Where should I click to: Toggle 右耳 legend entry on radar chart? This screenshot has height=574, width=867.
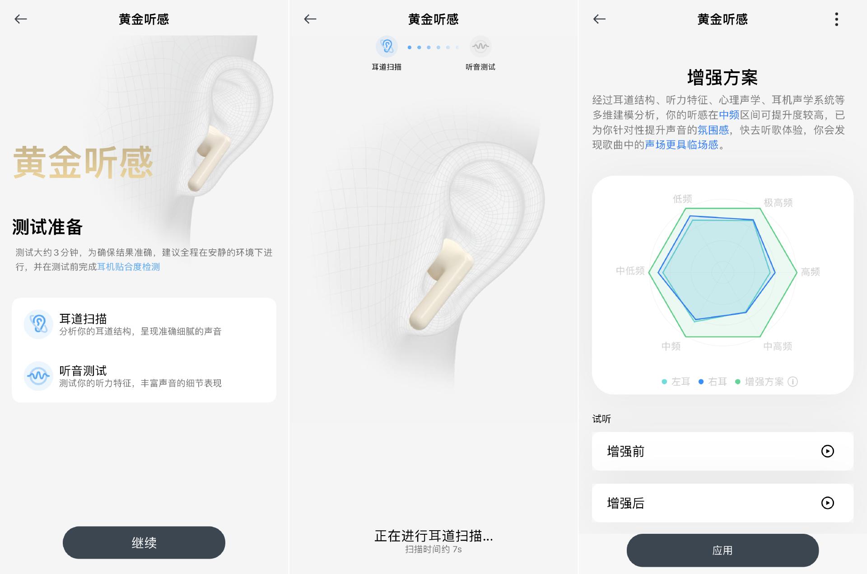713,382
